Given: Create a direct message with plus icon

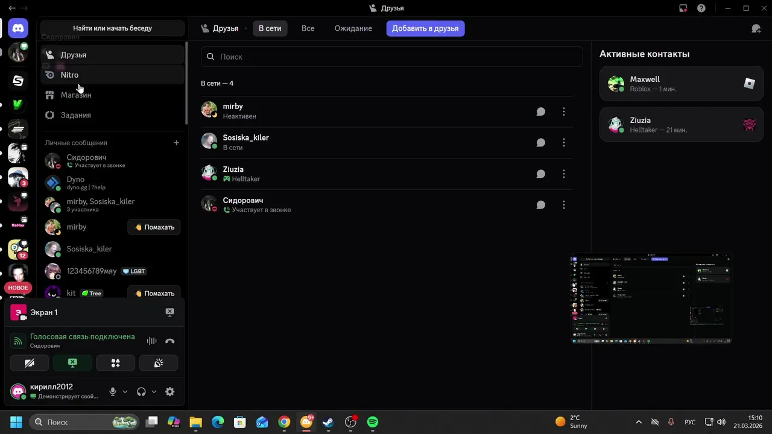Looking at the screenshot, I should (176, 143).
